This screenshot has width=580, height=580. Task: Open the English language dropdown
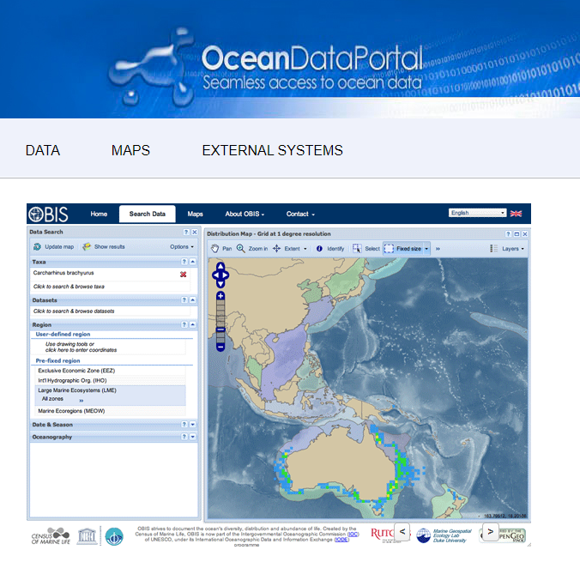478,213
